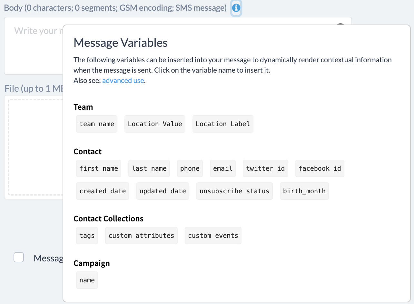Insert the first name variable
Image resolution: width=414 pixels, height=304 pixels.
[99, 168]
